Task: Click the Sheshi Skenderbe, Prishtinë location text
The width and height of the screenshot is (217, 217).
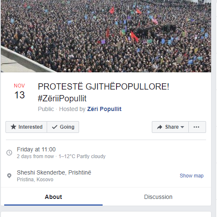Action: 54,172
